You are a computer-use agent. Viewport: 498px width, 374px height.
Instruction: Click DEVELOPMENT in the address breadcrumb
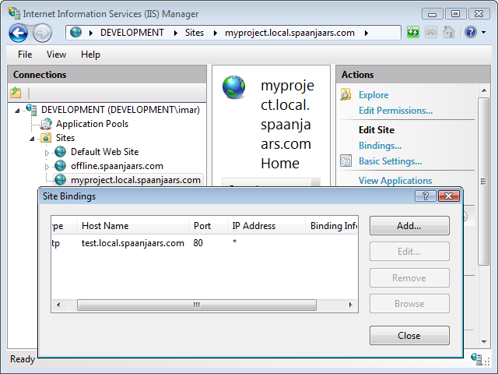coord(132,33)
